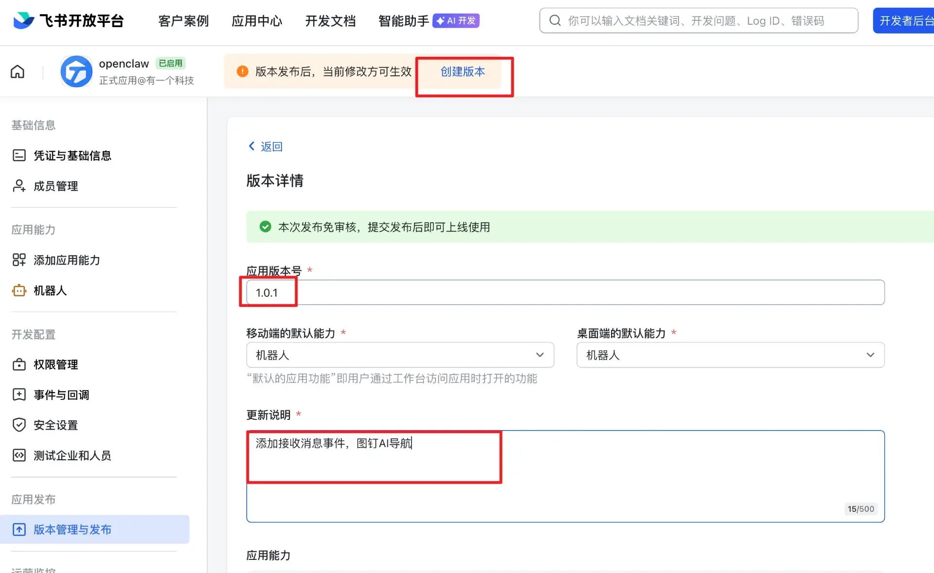This screenshot has height=573, width=934.
Task: Expand 移动端的默认能力 dropdown
Action: [400, 355]
